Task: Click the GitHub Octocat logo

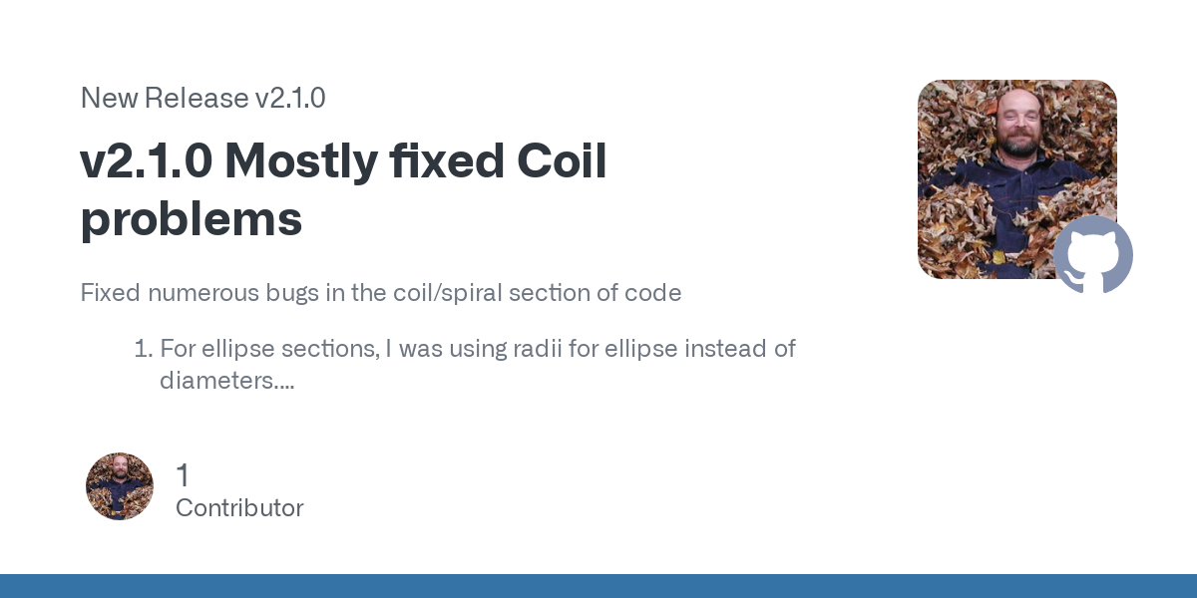Action: [x=1093, y=254]
